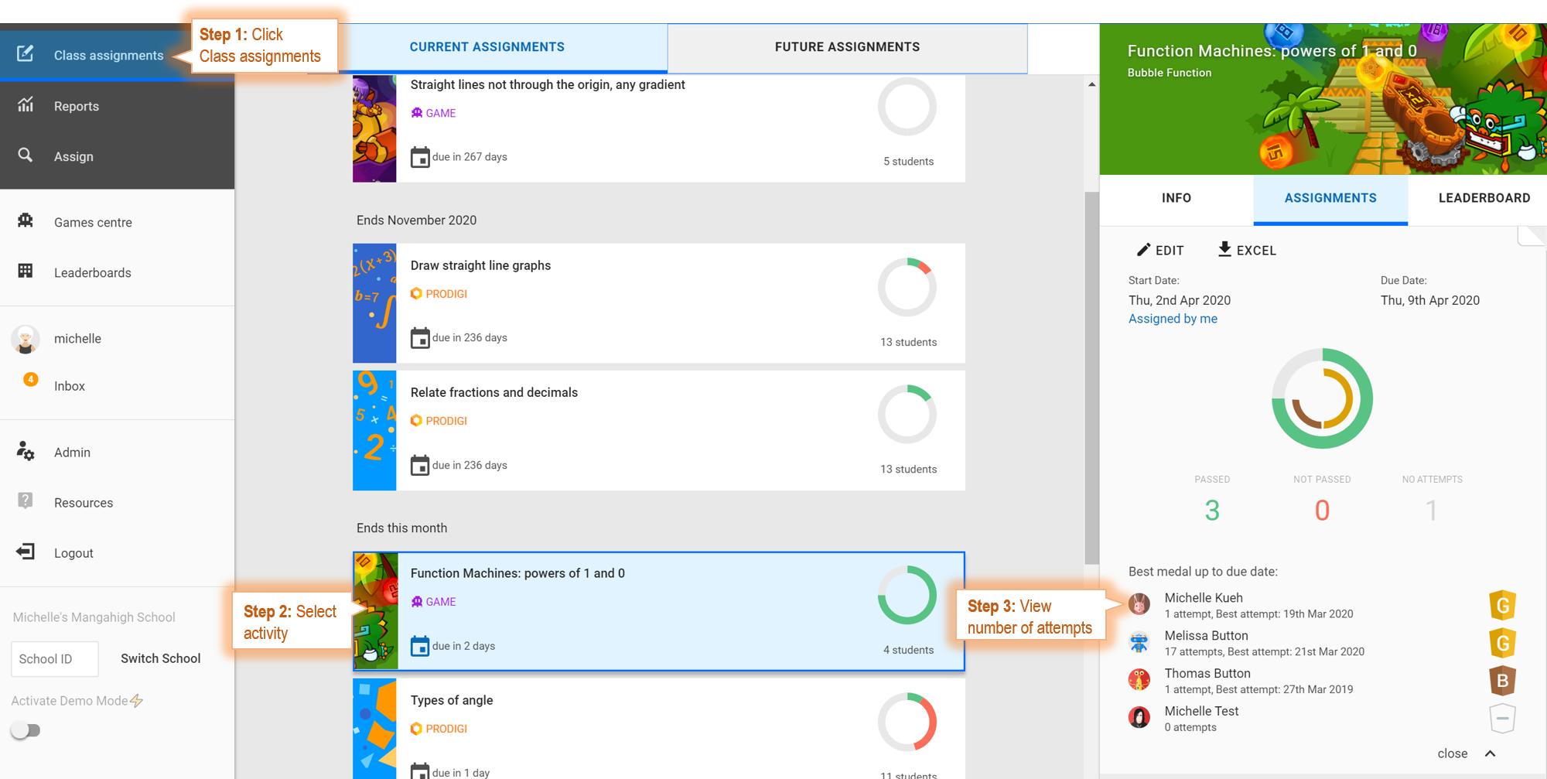Click the Admin gear-person icon
This screenshot has height=779, width=1547.
coord(26,451)
